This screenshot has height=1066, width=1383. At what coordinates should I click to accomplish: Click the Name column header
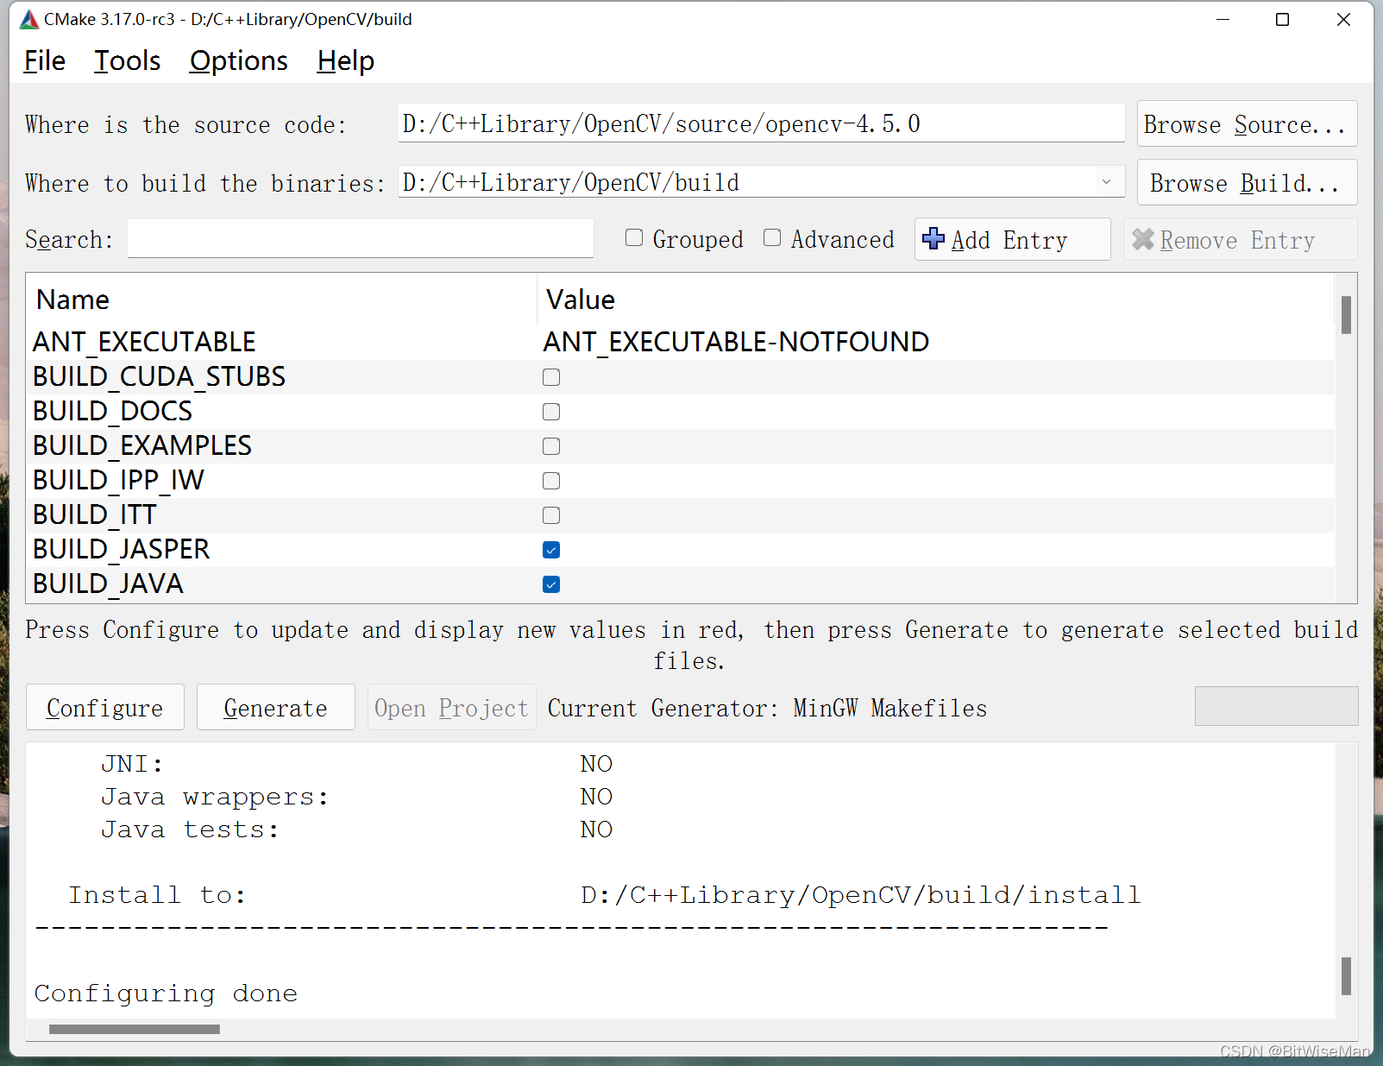click(281, 300)
